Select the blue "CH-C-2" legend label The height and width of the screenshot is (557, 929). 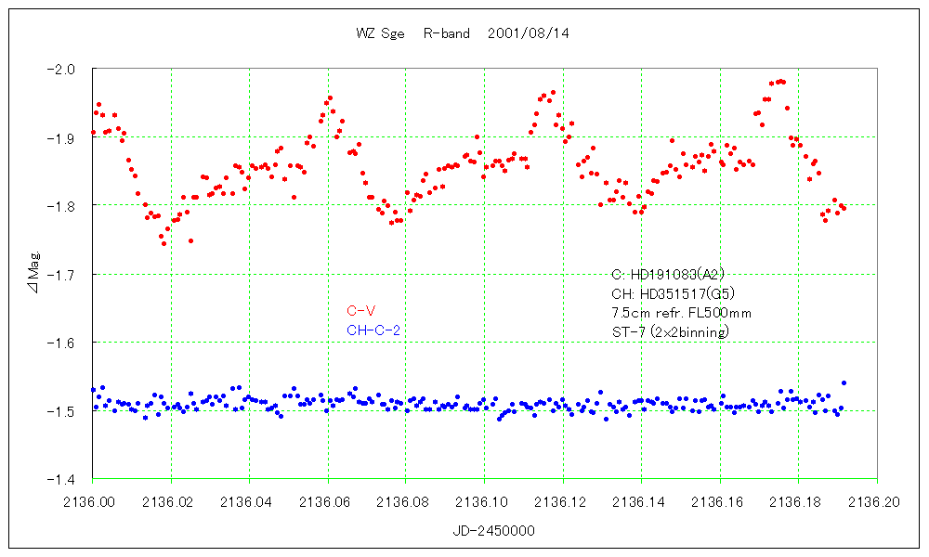[x=373, y=330]
